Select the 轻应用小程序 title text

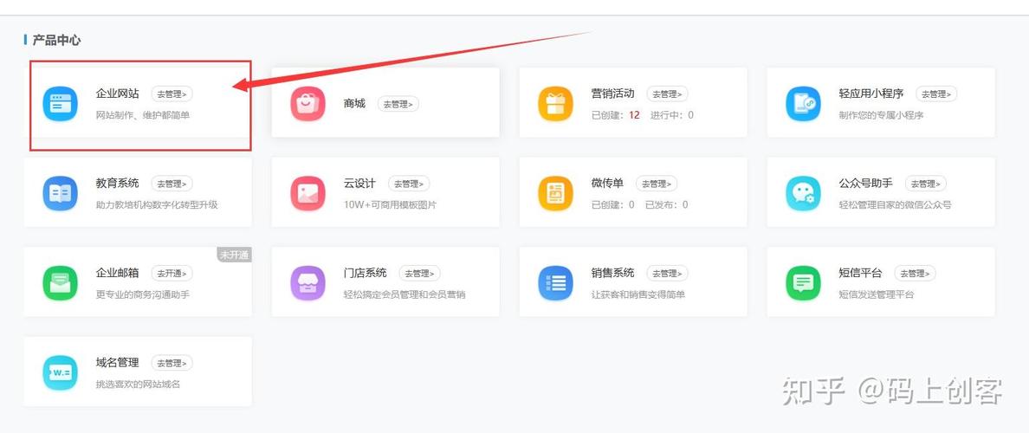click(x=870, y=94)
